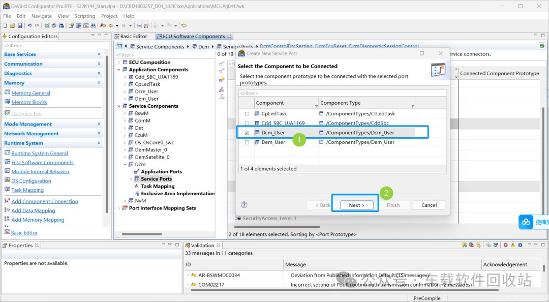
Task: Click the Dcm component icon in tree
Action: click(131, 164)
